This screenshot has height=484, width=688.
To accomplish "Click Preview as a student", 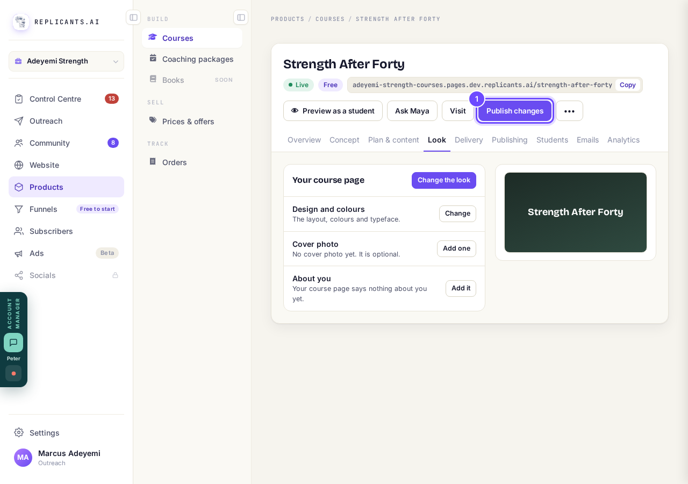I will click(x=333, y=111).
